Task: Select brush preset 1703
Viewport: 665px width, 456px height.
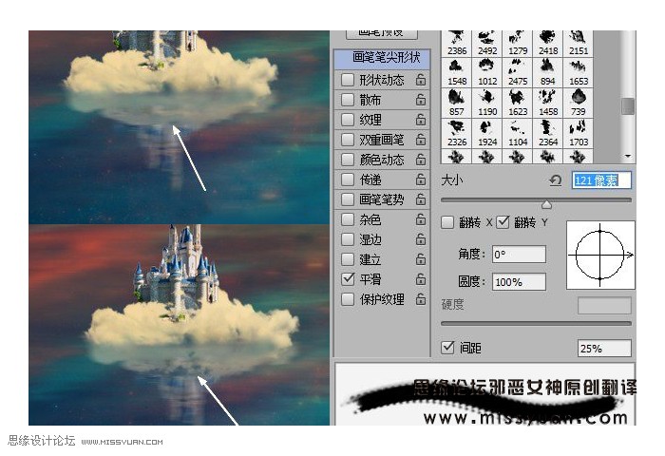Action: [579, 134]
